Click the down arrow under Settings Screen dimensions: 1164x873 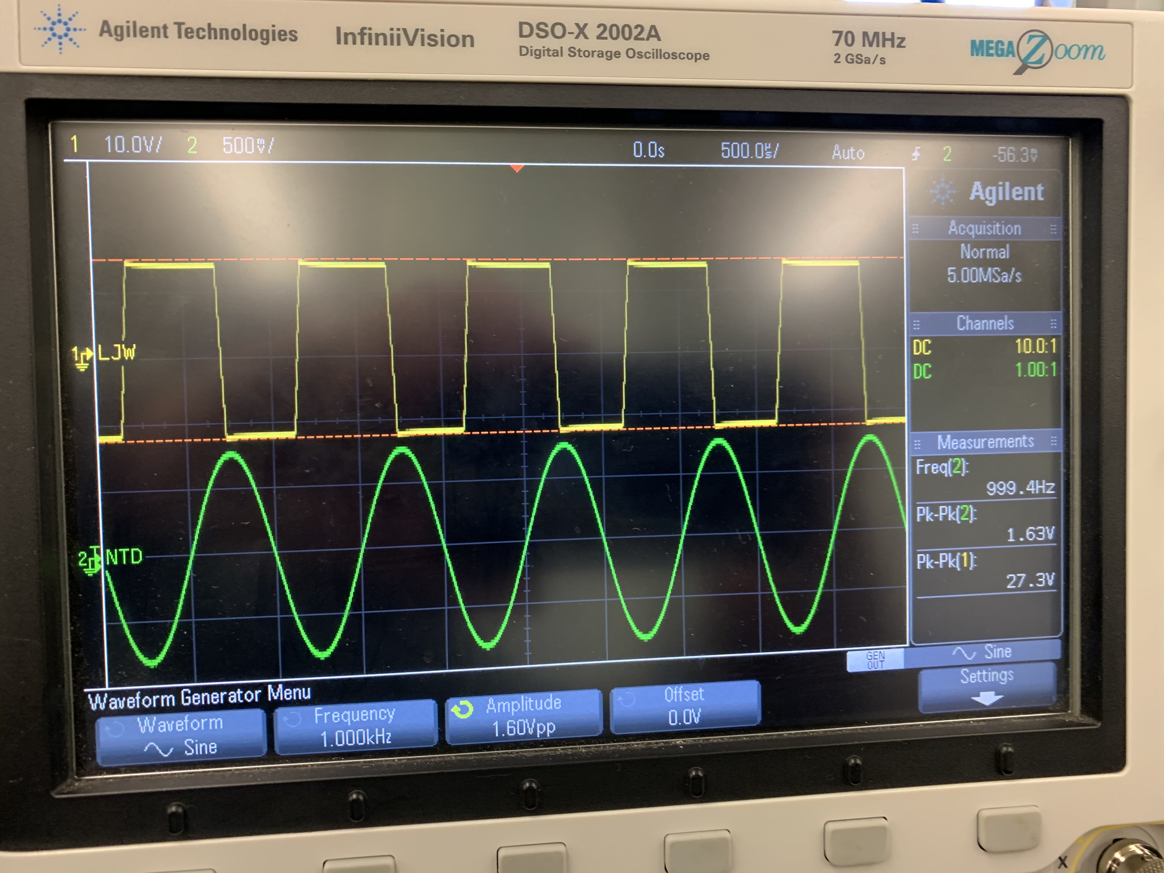987,698
